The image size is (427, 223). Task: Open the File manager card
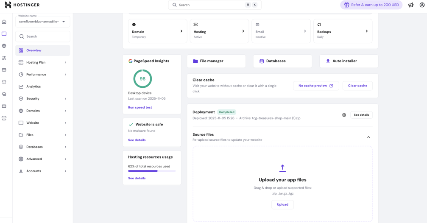216,61
